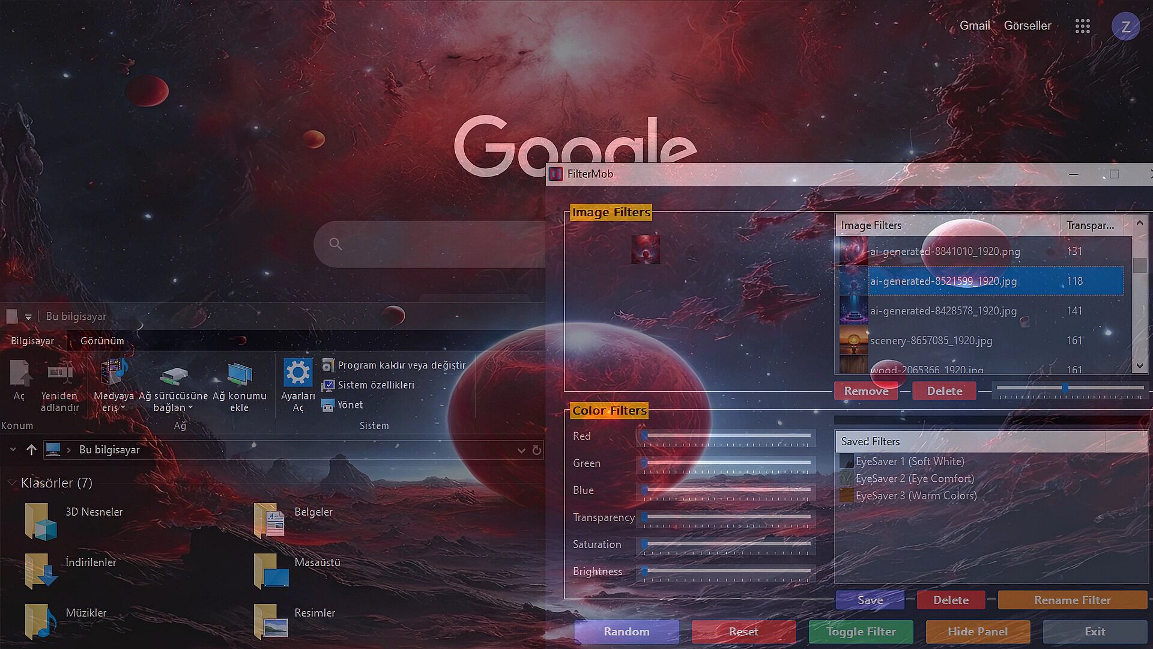Image resolution: width=1153 pixels, height=649 pixels.
Task: Click the Red color filter slider
Action: pyautogui.click(x=727, y=436)
